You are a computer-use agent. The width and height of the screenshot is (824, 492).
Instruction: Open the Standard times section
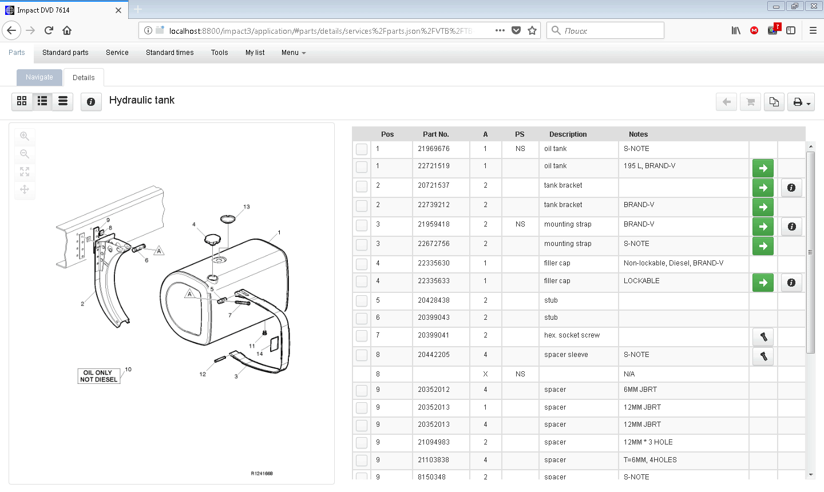pyautogui.click(x=169, y=52)
